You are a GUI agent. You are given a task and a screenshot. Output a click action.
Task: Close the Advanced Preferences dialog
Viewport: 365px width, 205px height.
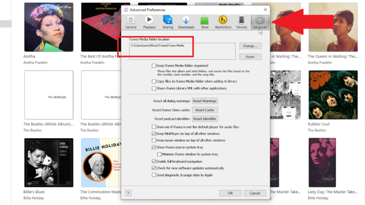coord(265,9)
